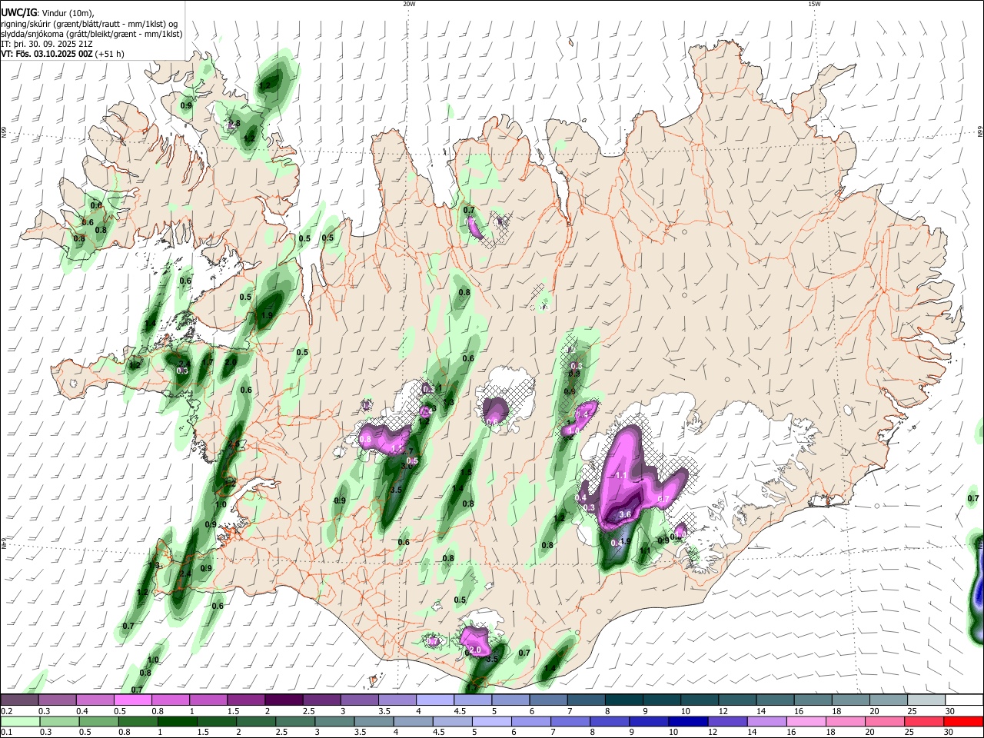Click the valid time text 'VT: Fös. 03.10.2025 00Z (+51 h)'
This screenshot has height=738, width=984.
click(x=62, y=54)
